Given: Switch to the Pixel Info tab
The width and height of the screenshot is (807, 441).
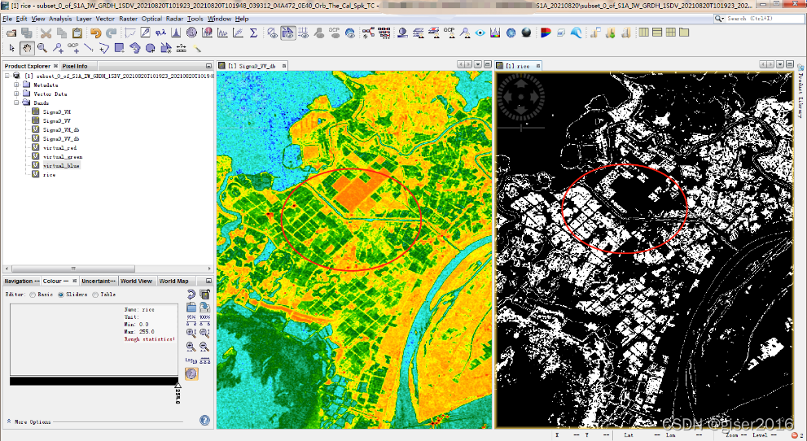Looking at the screenshot, I should click(75, 66).
